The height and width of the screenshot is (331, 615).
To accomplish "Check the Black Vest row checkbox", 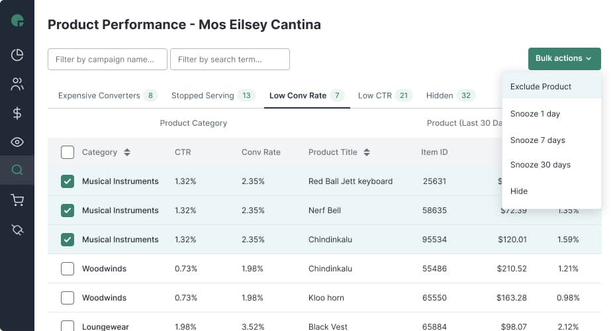I will click(68, 326).
